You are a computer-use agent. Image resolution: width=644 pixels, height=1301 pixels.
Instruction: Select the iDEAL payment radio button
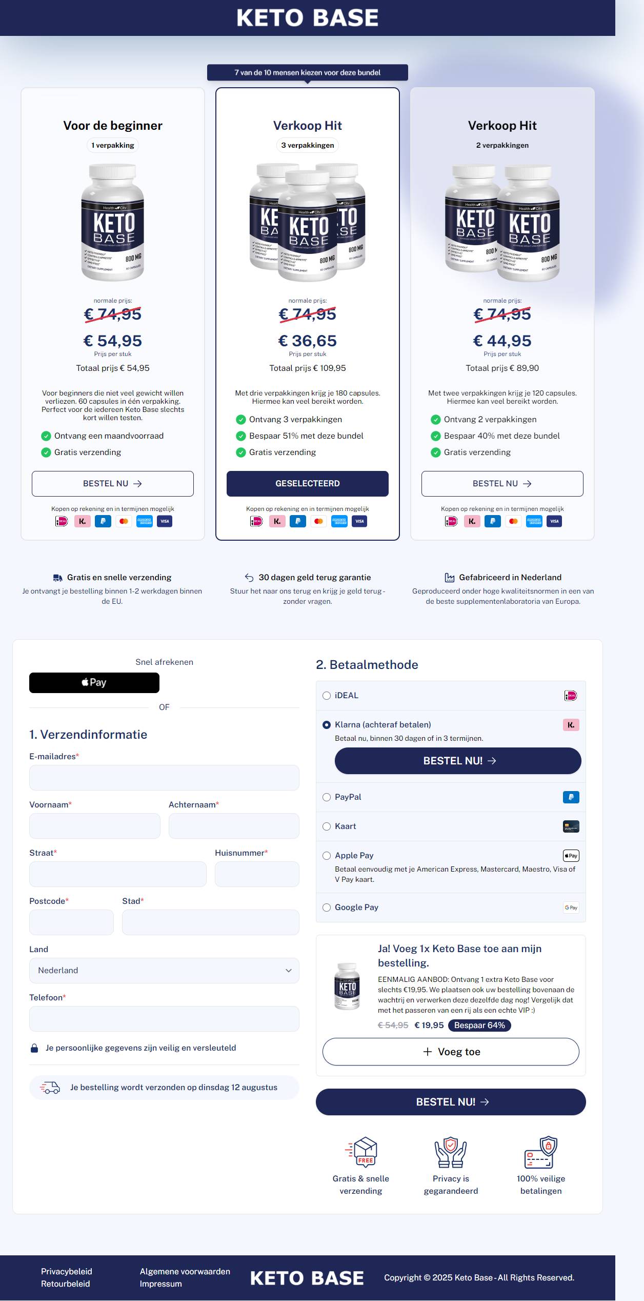click(327, 696)
